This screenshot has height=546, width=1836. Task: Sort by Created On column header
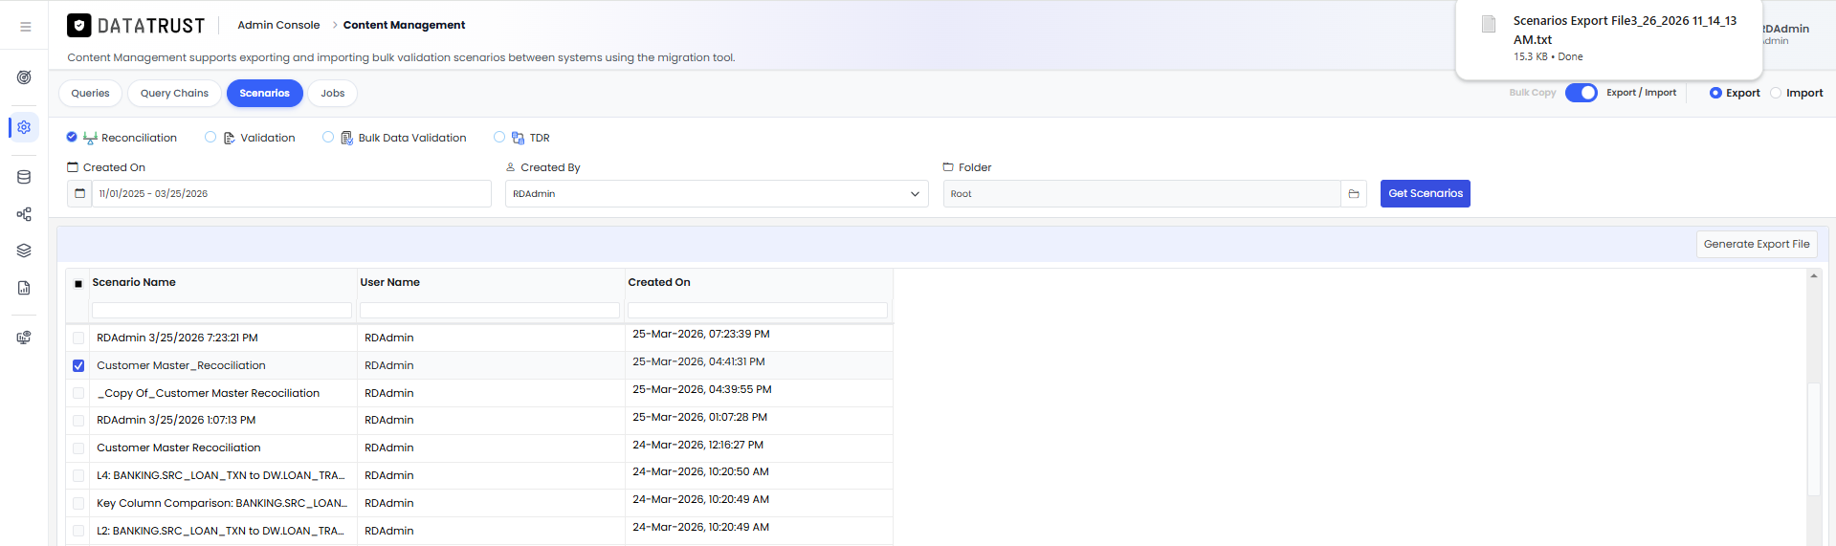[659, 282]
